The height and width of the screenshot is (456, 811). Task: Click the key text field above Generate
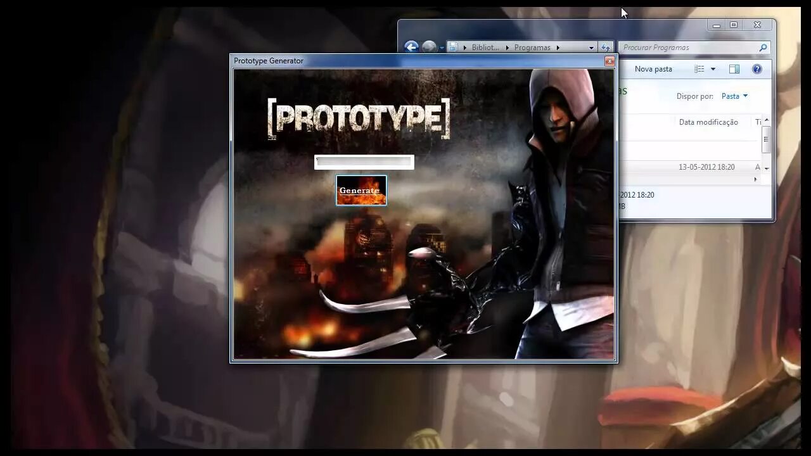tap(364, 162)
